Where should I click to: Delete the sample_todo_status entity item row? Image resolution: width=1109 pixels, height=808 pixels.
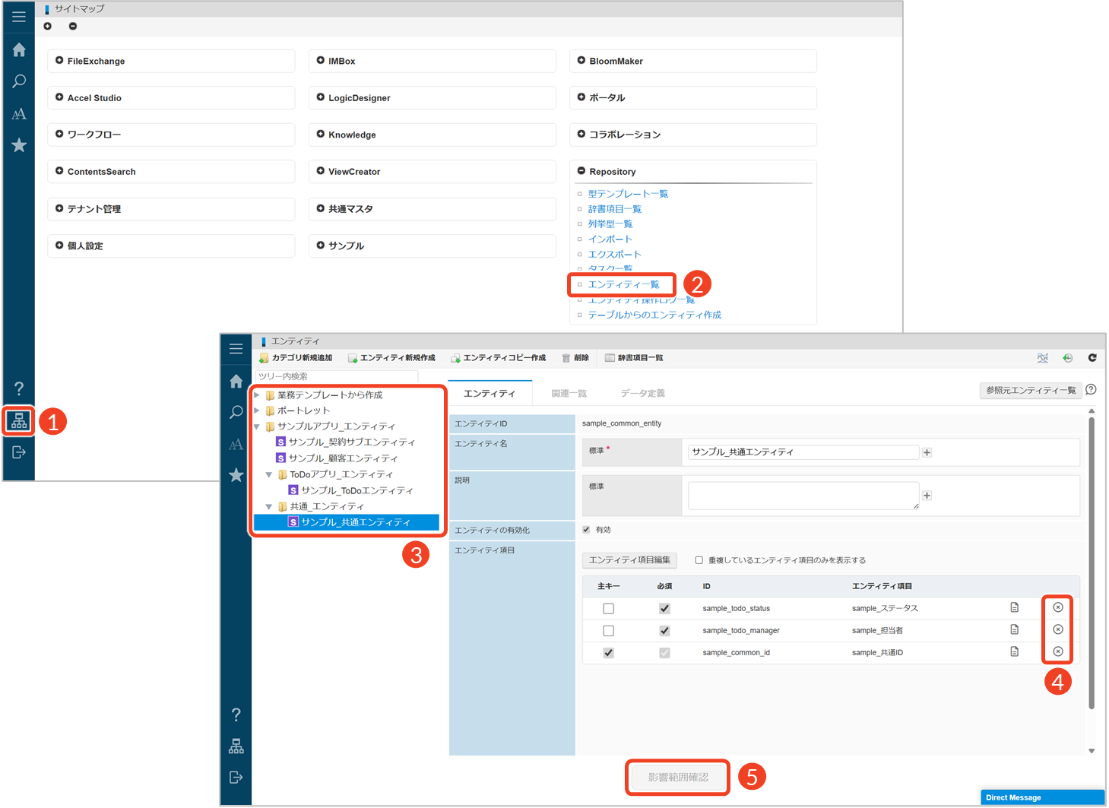coord(1057,607)
